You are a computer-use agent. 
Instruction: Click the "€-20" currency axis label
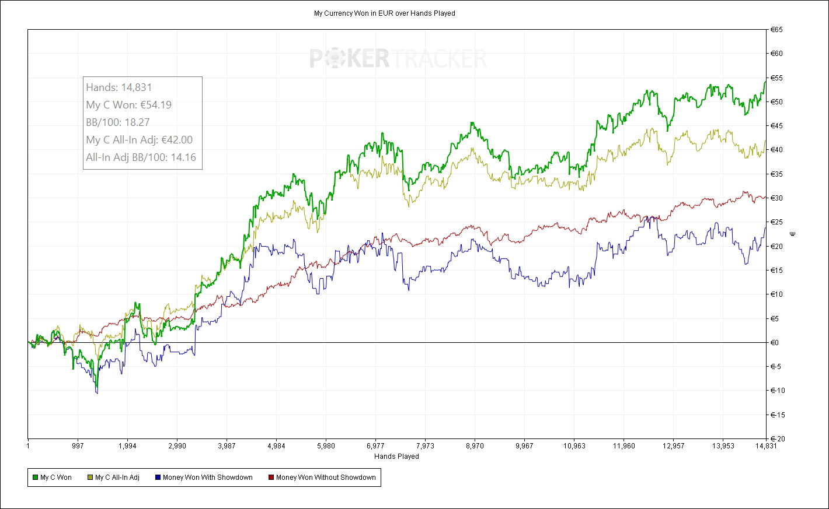click(x=777, y=439)
